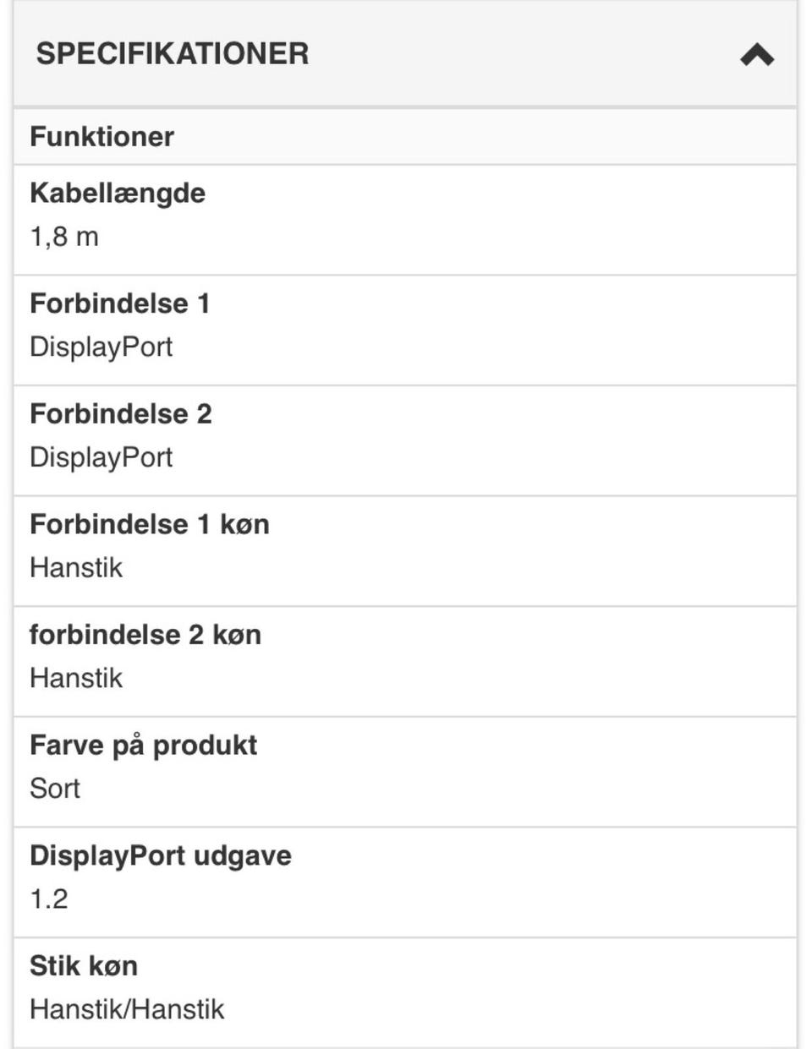Viewport: 812px width, 1049px height.
Task: Click the Funktioner section header
Action: tap(102, 137)
